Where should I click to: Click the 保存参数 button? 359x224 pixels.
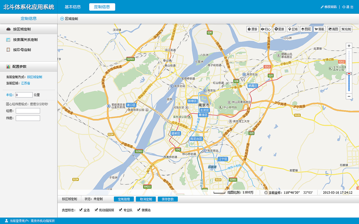coord(168,199)
